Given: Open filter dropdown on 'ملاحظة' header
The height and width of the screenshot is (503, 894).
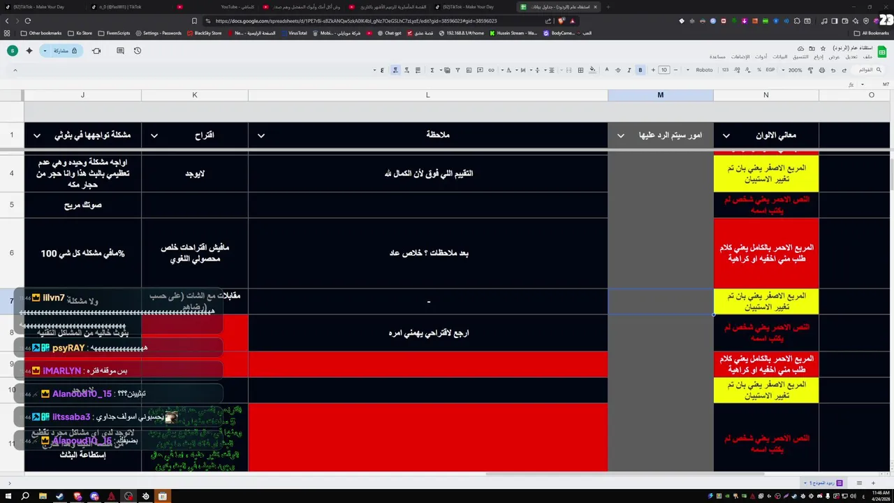Looking at the screenshot, I should coord(261,136).
